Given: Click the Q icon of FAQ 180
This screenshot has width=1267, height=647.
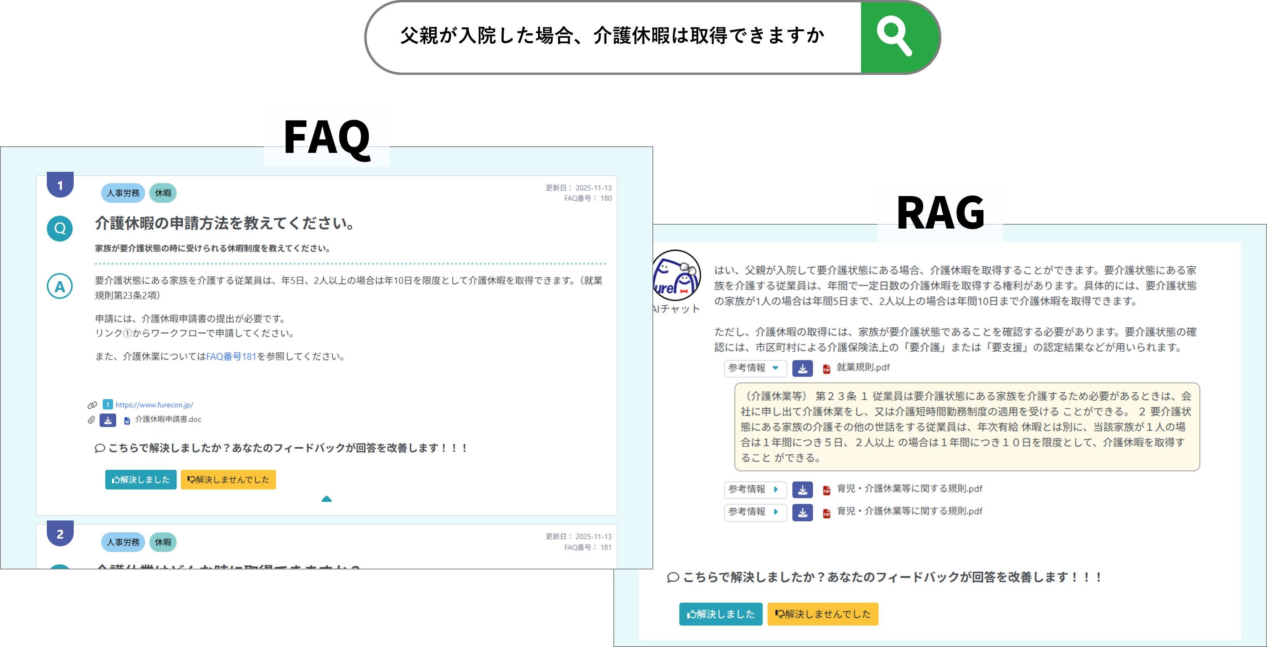Looking at the screenshot, I should point(60,229).
